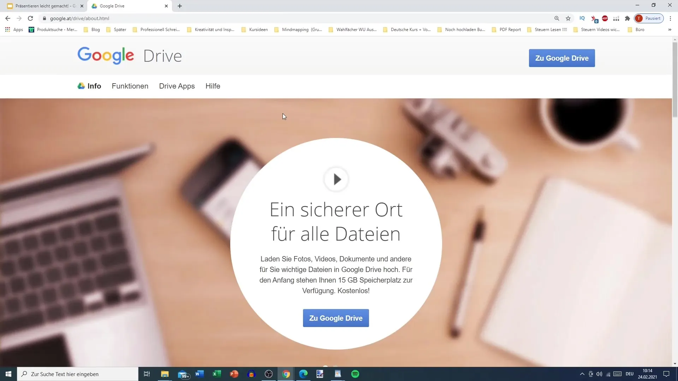Open the Chrome back navigation arrow

tap(8, 18)
